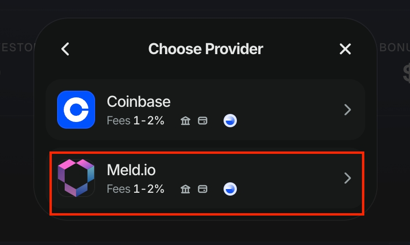This screenshot has width=410, height=245.
Task: Click the '1-2%' fee value under Meld.io
Action: coord(149,189)
